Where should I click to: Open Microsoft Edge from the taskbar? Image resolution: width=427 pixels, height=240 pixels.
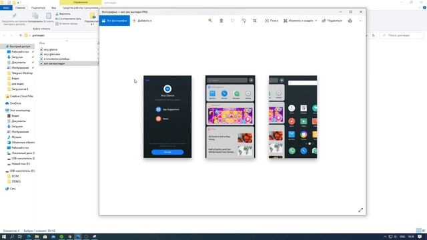[28, 237]
